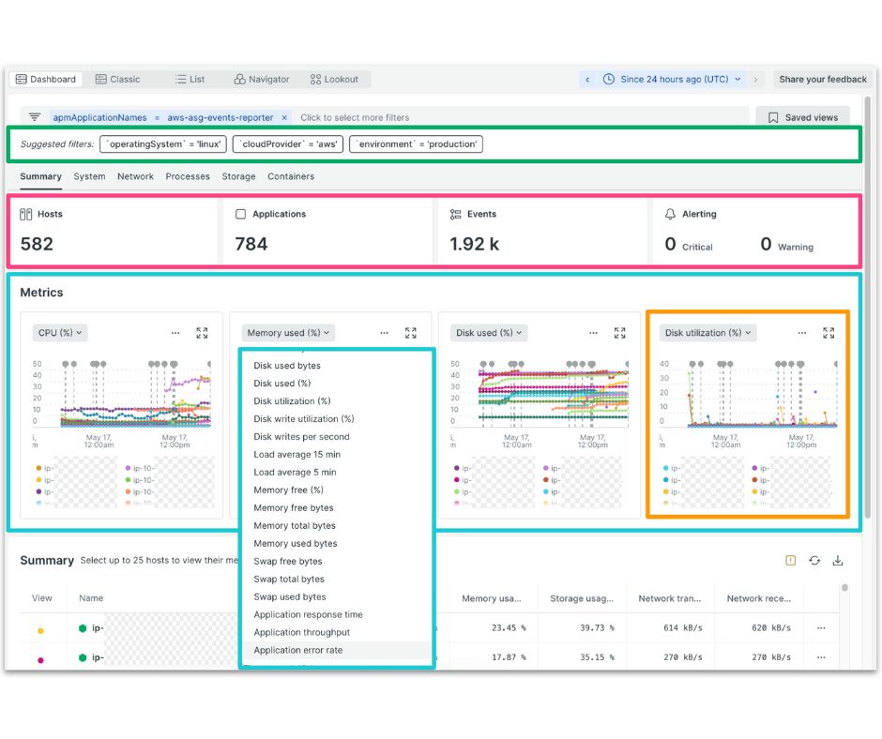Select the Network tab
Image resolution: width=882 pixels, height=739 pixels.
point(135,176)
